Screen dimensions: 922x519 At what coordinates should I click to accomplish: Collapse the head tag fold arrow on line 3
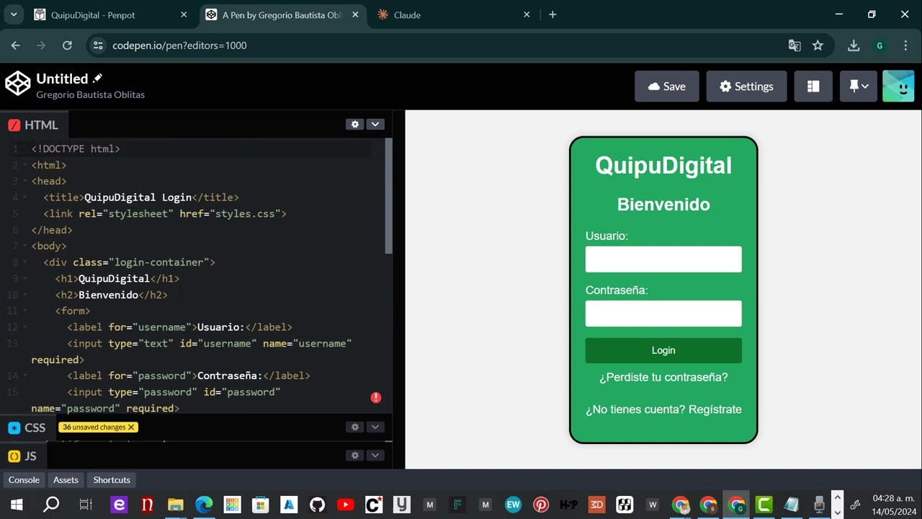[27, 182]
